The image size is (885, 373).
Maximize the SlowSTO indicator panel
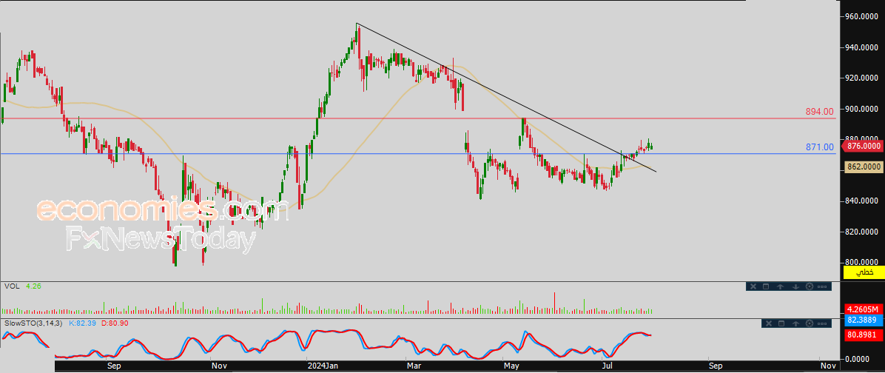(781, 323)
